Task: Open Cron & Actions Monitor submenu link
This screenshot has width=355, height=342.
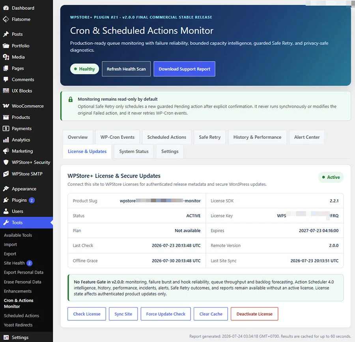Action: pos(19,303)
